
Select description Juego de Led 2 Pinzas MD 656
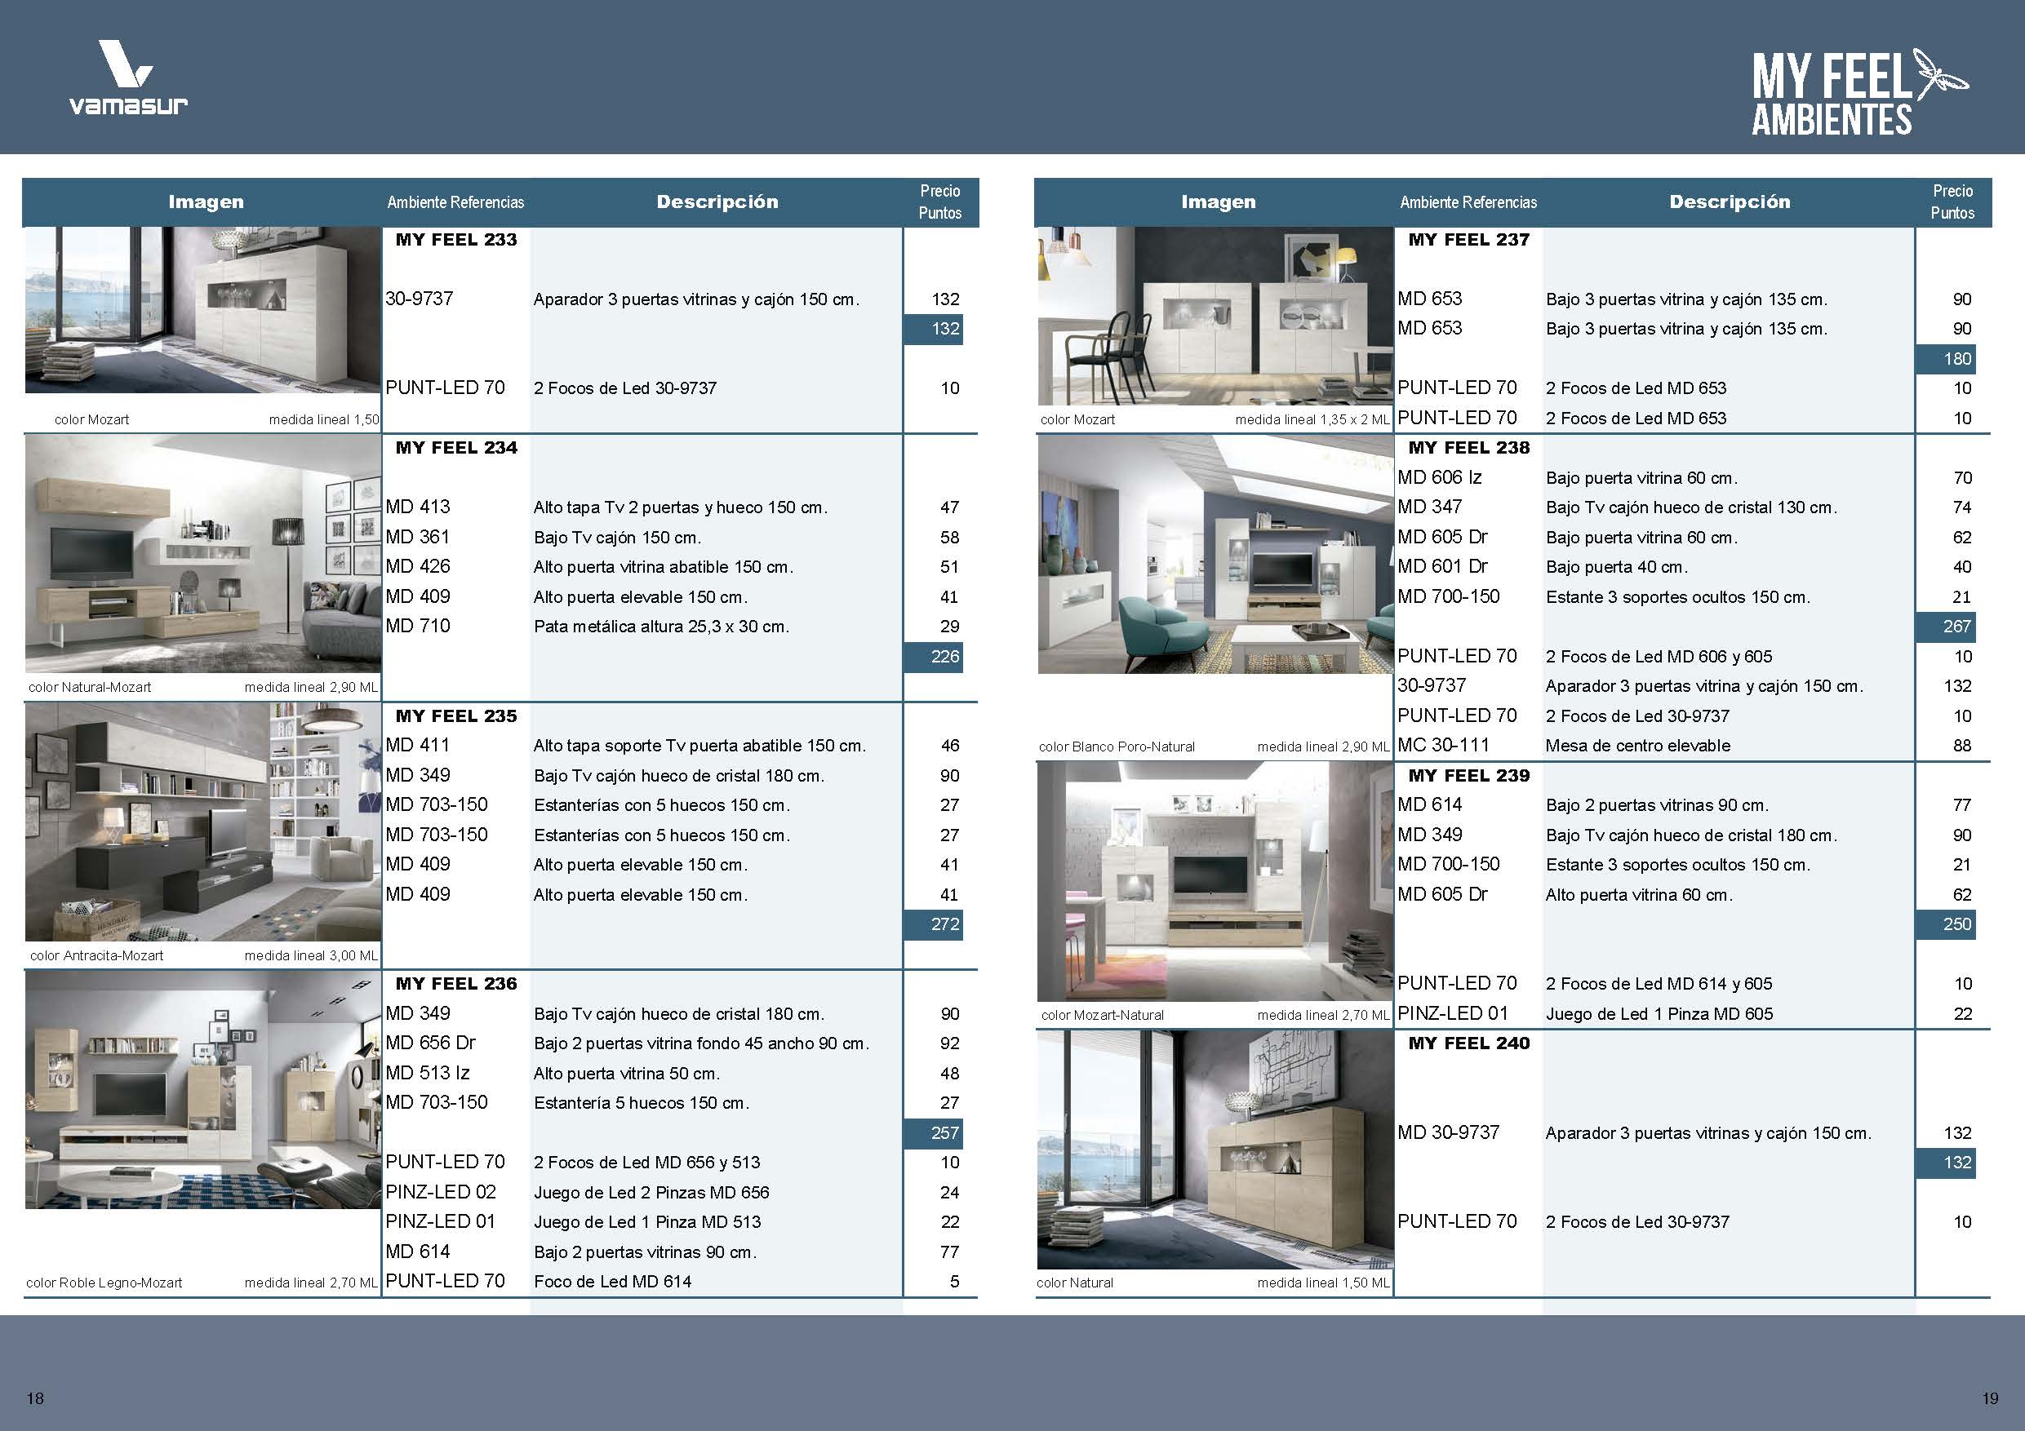[x=651, y=1193]
